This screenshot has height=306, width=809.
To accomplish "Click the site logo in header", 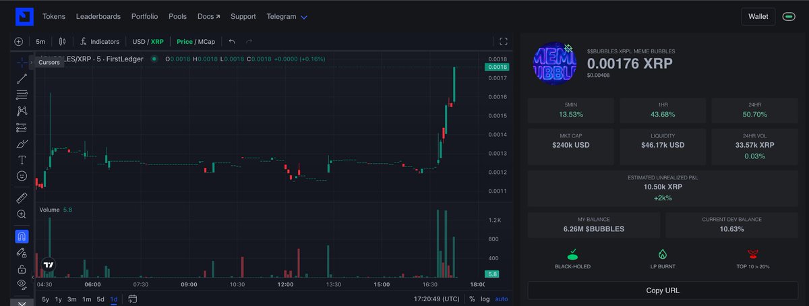I will pyautogui.click(x=24, y=16).
